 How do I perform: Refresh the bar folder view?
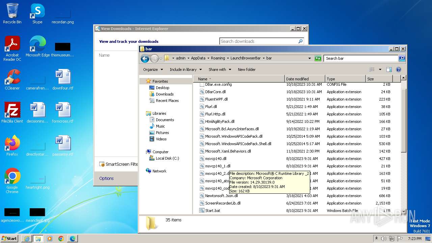click(318, 58)
